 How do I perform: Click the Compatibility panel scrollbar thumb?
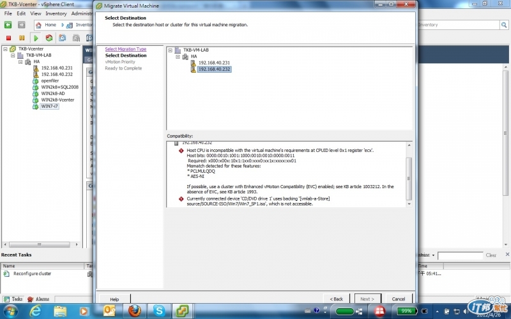click(409, 179)
